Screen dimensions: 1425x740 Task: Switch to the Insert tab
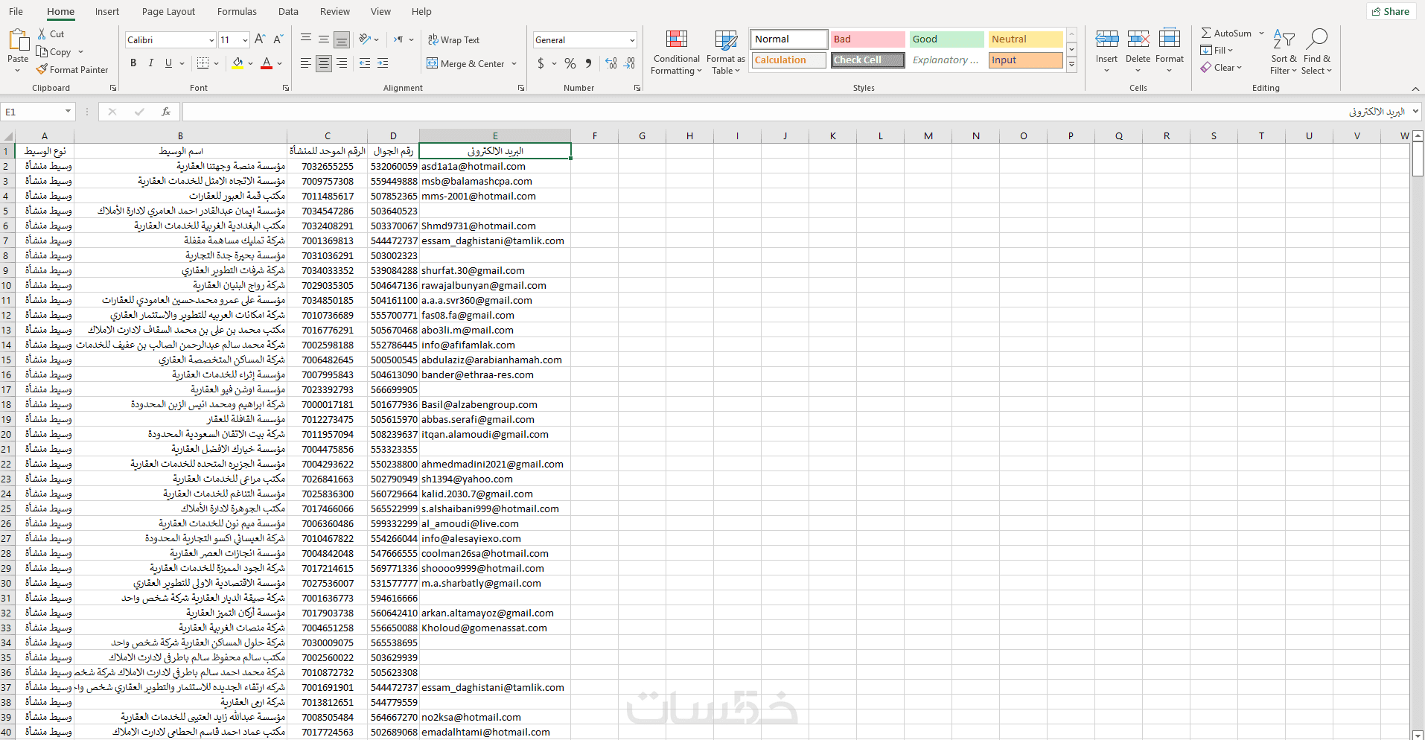click(106, 12)
